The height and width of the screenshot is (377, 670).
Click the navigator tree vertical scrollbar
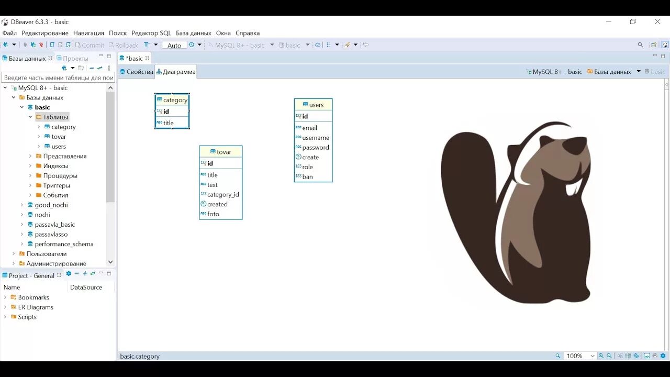tap(110, 147)
